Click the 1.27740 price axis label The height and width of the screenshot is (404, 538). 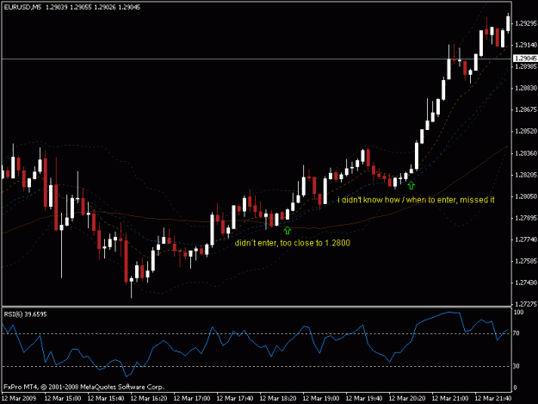[526, 239]
